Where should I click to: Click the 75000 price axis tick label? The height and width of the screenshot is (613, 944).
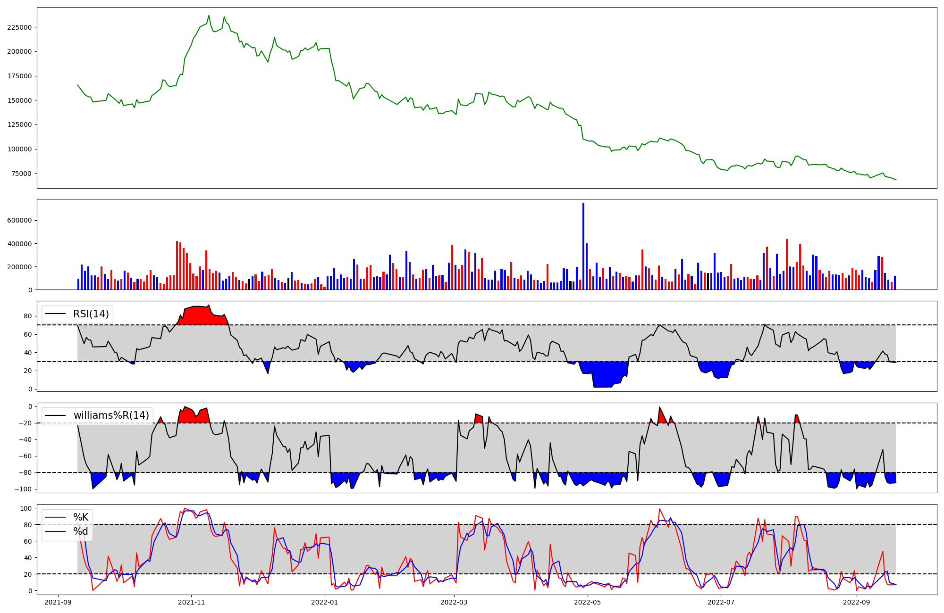pos(21,174)
